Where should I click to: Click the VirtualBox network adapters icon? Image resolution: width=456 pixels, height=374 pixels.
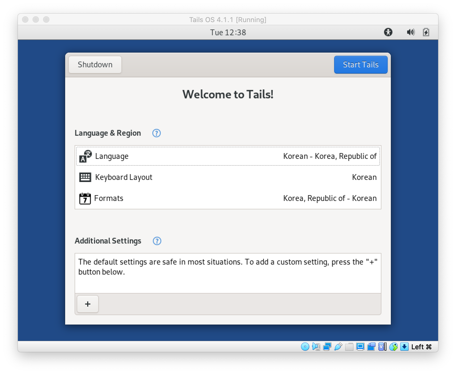327,347
